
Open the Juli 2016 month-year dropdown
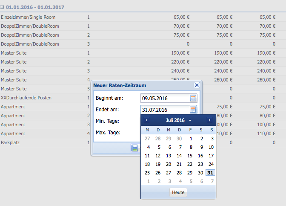[x=178, y=120]
